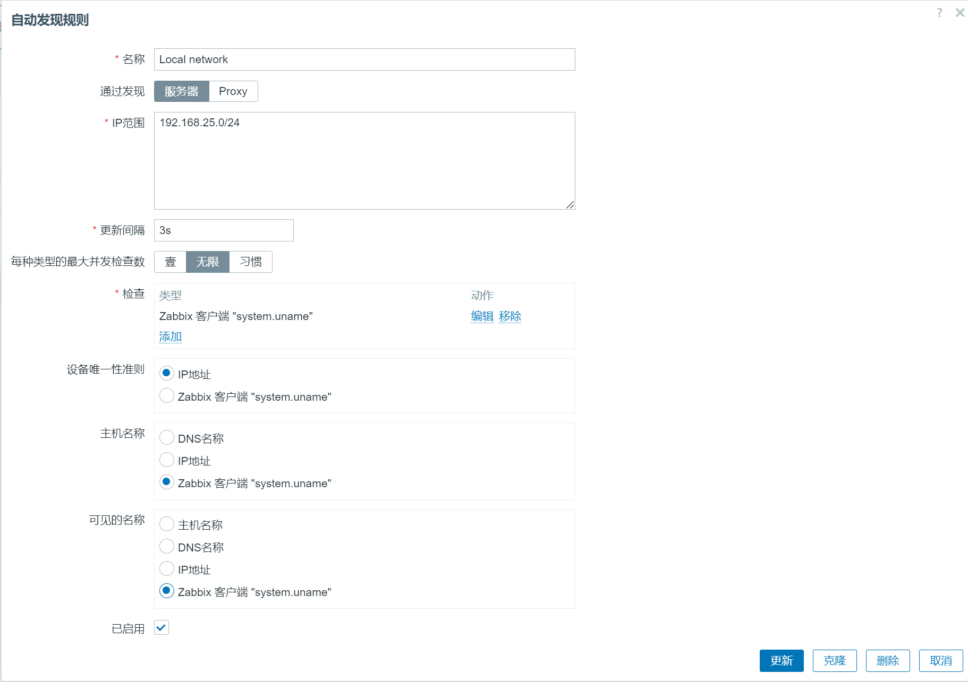Set concurrent checks to 无限
This screenshot has width=968, height=682.
208,262
